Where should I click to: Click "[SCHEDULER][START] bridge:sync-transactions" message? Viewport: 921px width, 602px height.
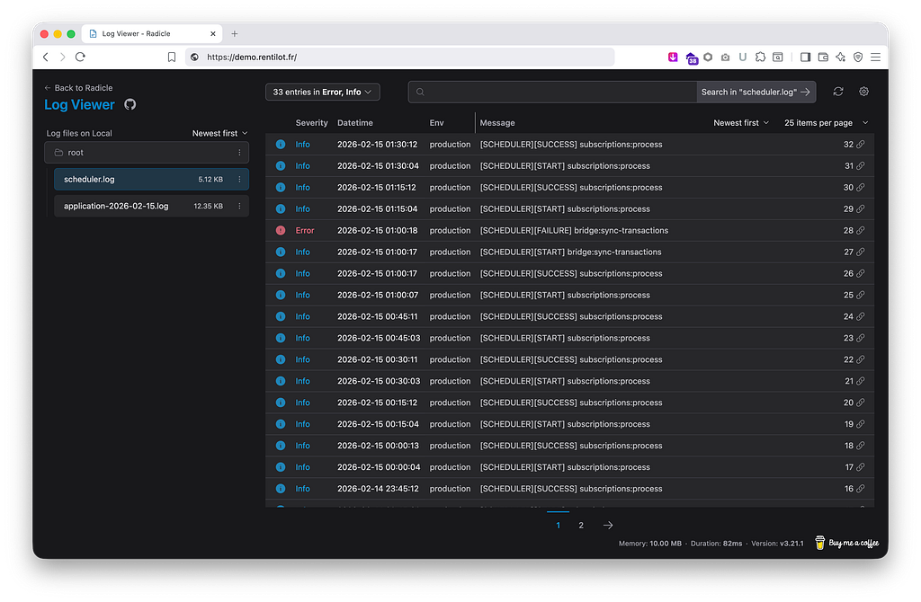[x=570, y=252]
